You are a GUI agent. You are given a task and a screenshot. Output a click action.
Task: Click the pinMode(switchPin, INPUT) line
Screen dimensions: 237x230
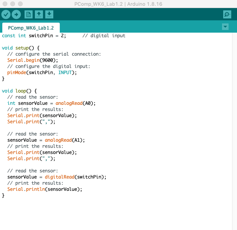coord(42,73)
